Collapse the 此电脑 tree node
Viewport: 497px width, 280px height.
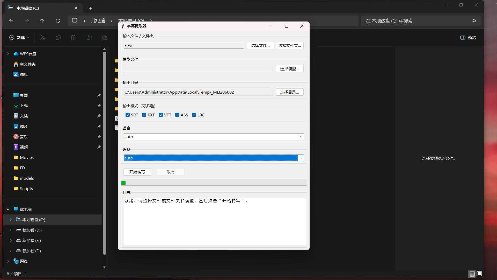tap(8, 209)
